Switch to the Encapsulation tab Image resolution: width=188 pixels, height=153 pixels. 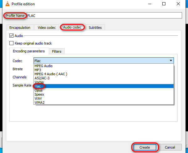click(20, 28)
